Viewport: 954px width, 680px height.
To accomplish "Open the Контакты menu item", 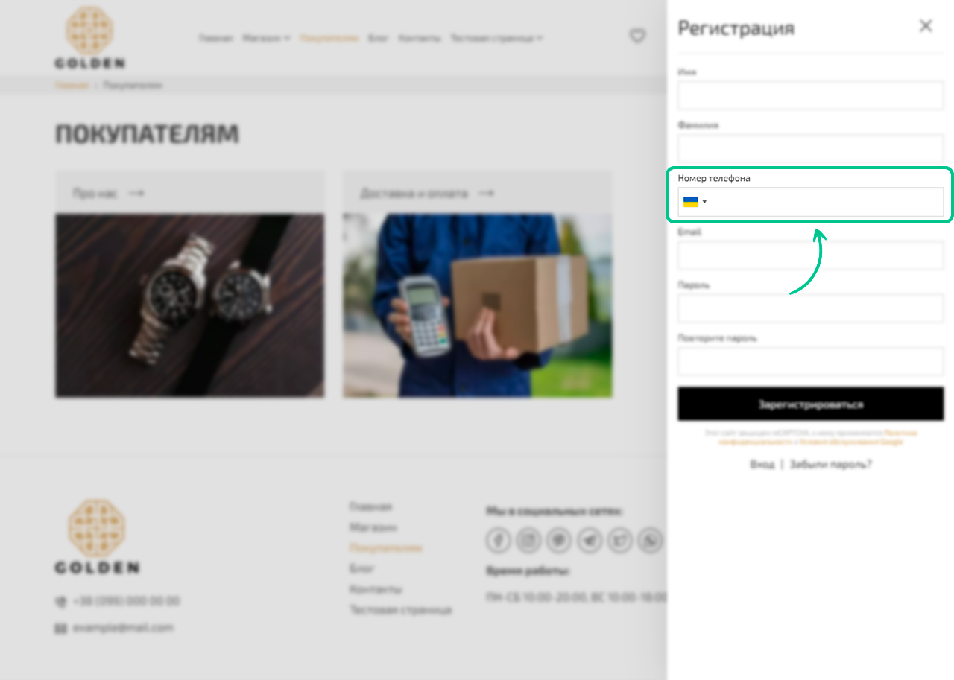I will click(420, 38).
